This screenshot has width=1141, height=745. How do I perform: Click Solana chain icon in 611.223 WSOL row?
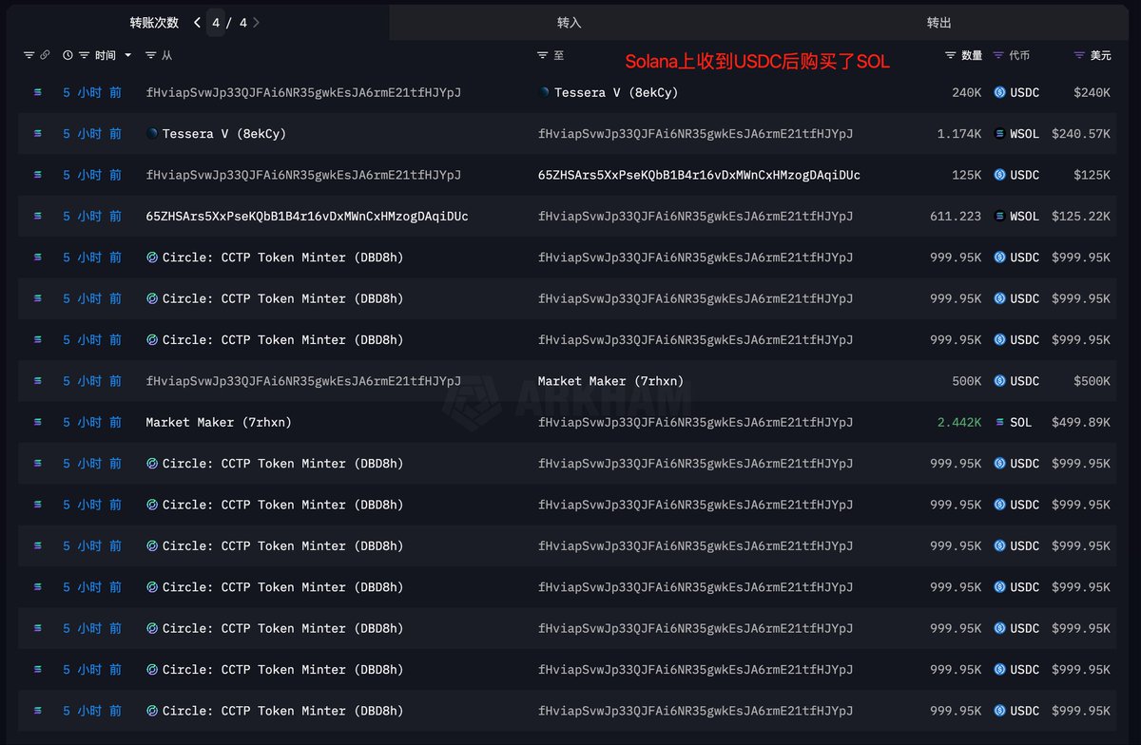pyautogui.click(x=38, y=217)
